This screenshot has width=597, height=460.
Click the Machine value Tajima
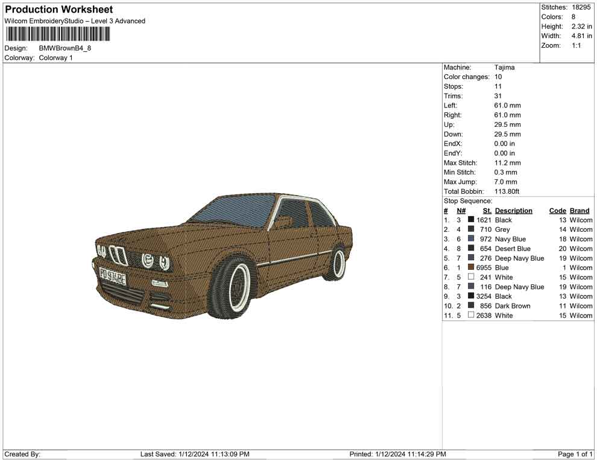(505, 68)
